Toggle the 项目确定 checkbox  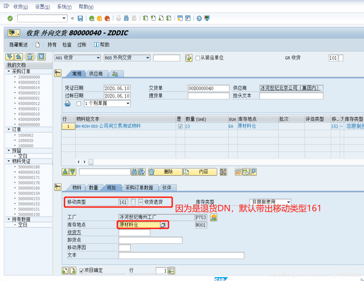[82, 271]
